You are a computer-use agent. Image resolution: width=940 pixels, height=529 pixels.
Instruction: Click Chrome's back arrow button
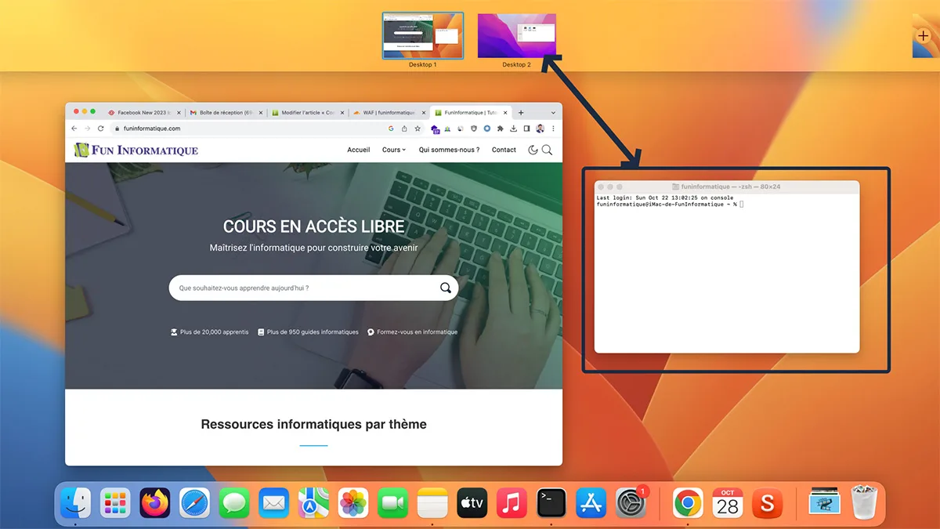click(x=74, y=129)
